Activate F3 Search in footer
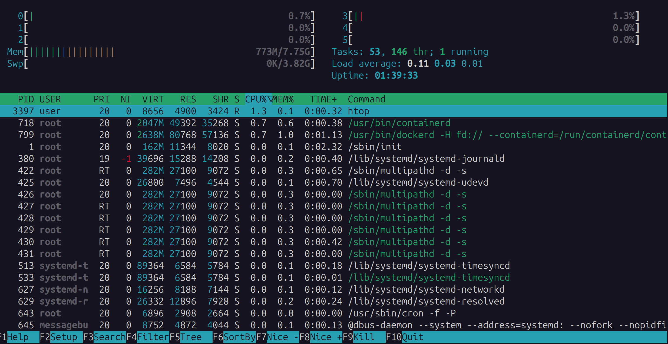The image size is (668, 344). click(x=109, y=337)
